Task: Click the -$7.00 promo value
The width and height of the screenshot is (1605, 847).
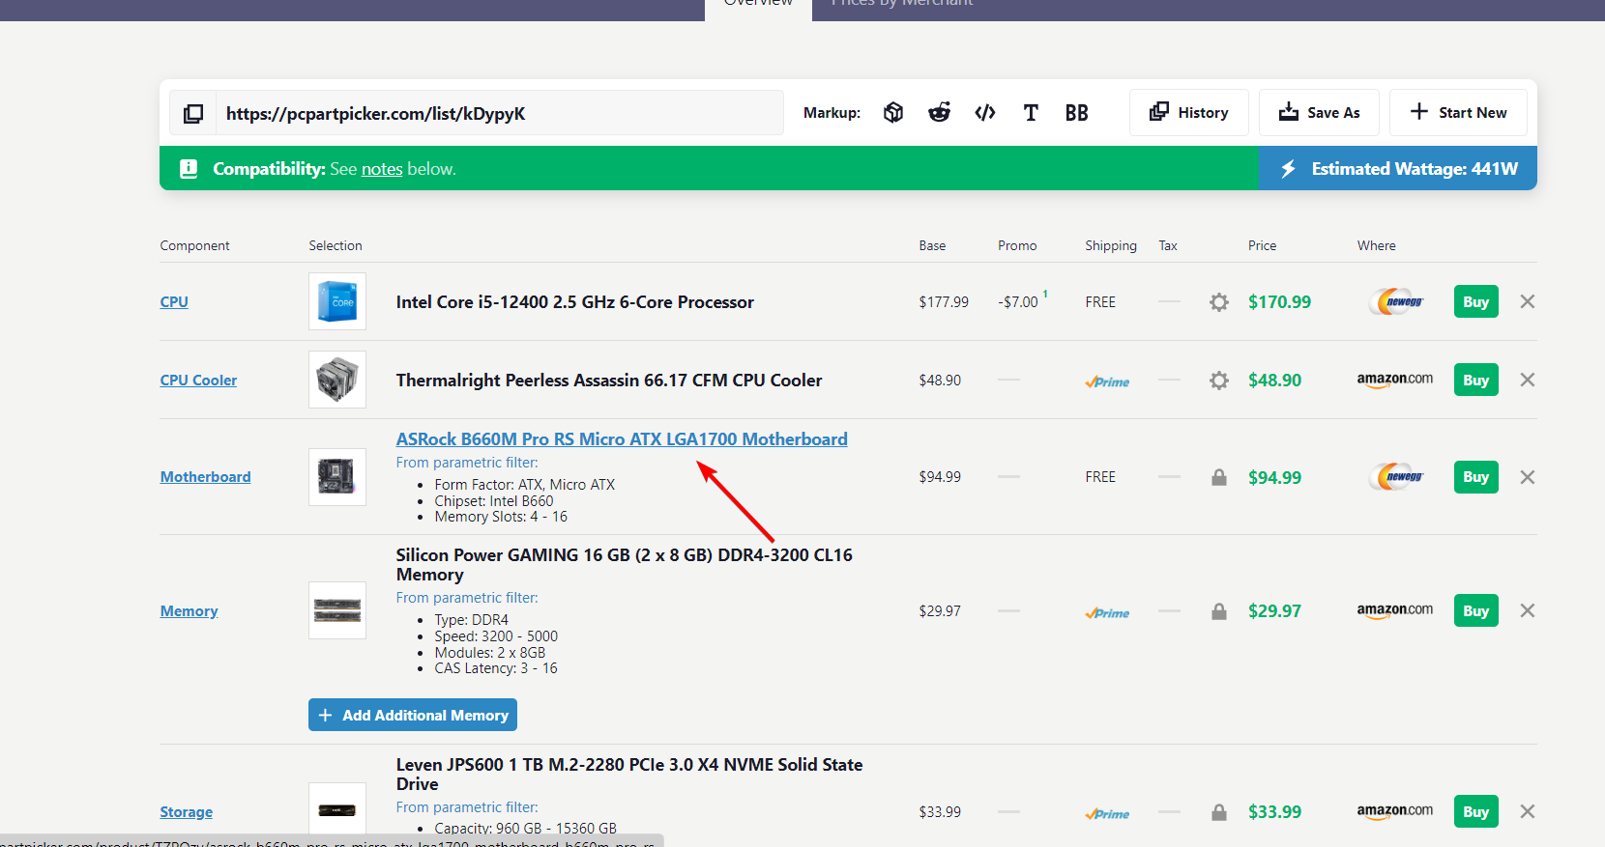Action: tap(1018, 302)
